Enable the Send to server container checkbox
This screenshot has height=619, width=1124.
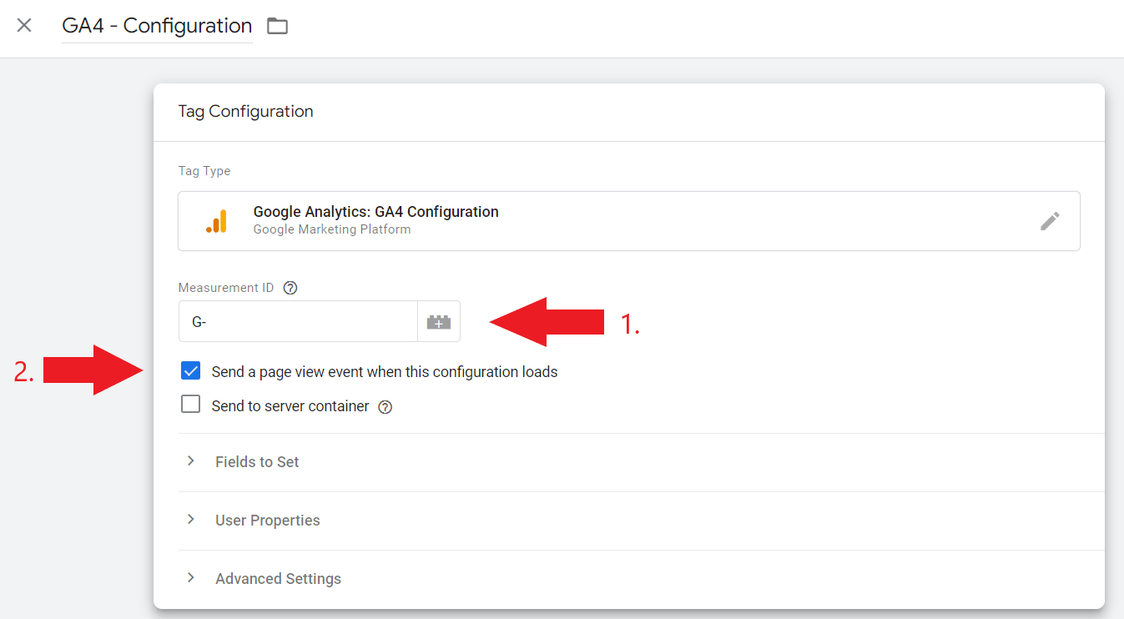click(x=191, y=405)
